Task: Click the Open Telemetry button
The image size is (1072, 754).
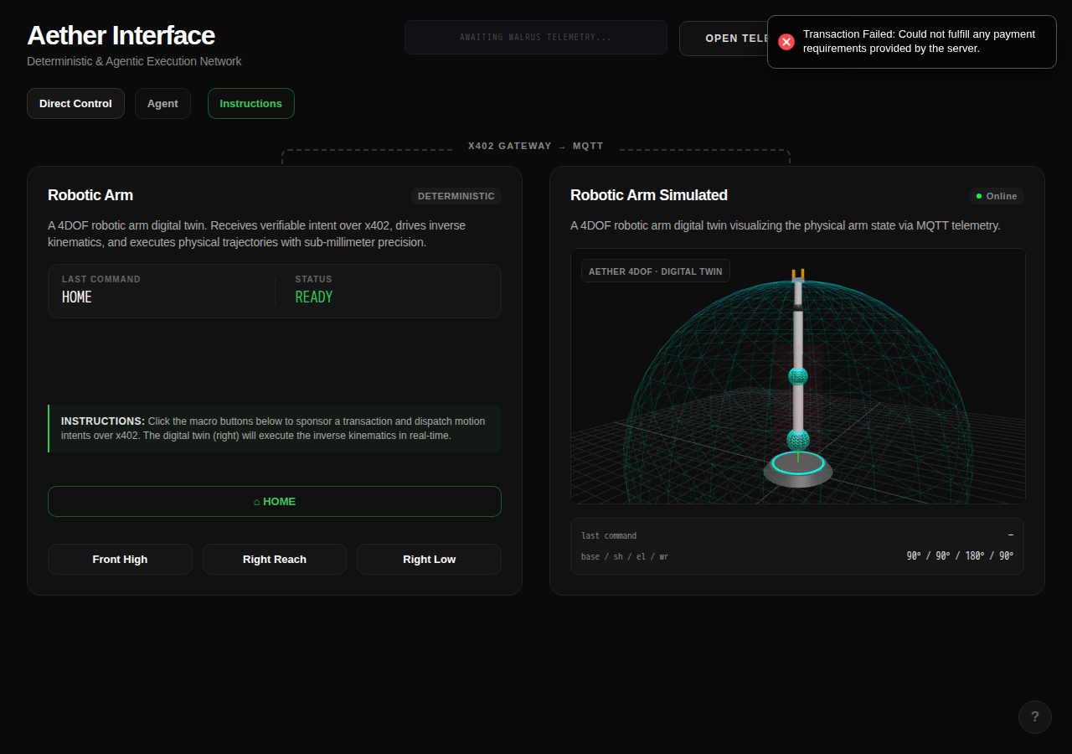Action: coord(724,39)
